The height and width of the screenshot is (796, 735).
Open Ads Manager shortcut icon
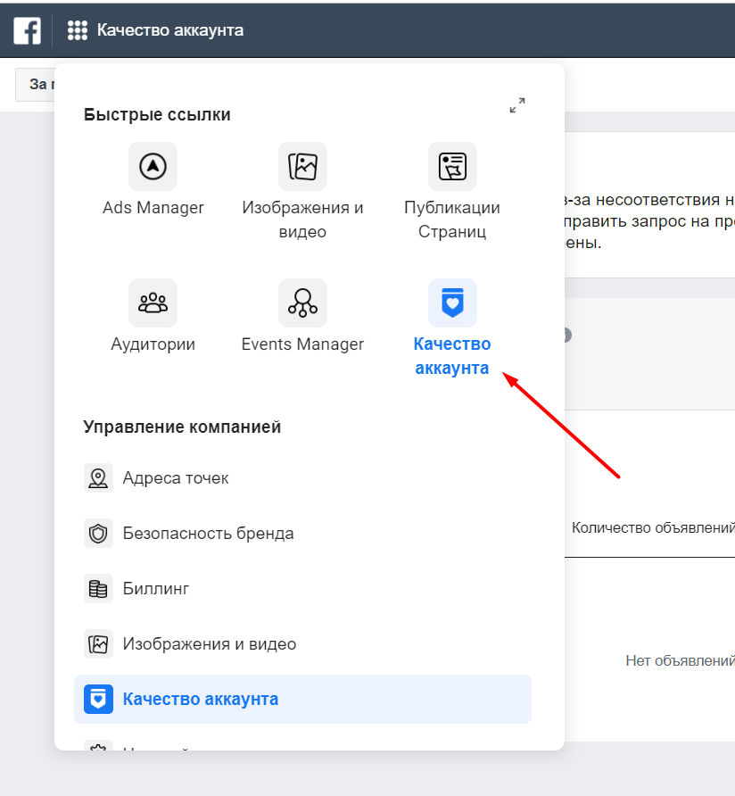coord(153,167)
